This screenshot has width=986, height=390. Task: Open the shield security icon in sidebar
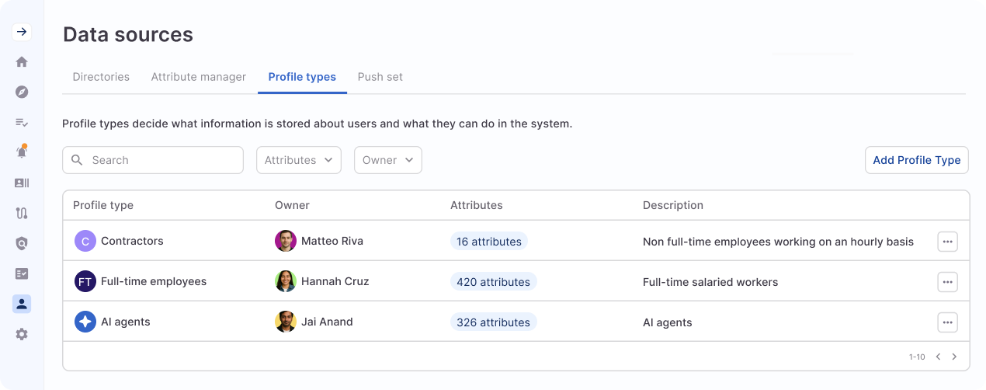click(x=22, y=243)
